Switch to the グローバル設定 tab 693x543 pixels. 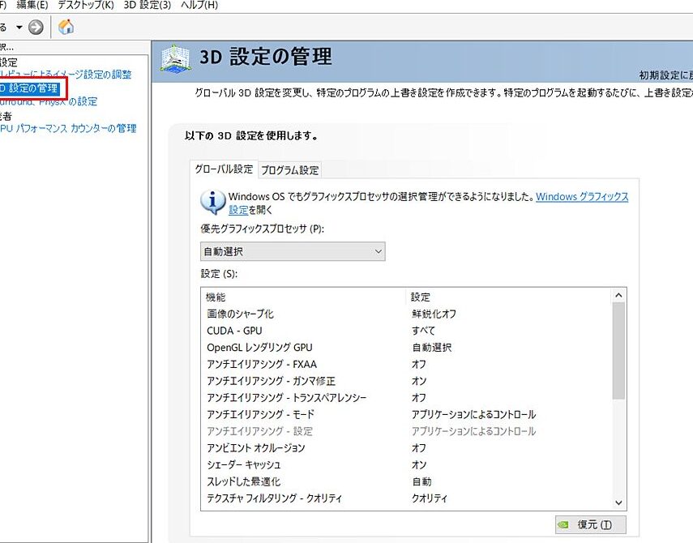point(224,169)
